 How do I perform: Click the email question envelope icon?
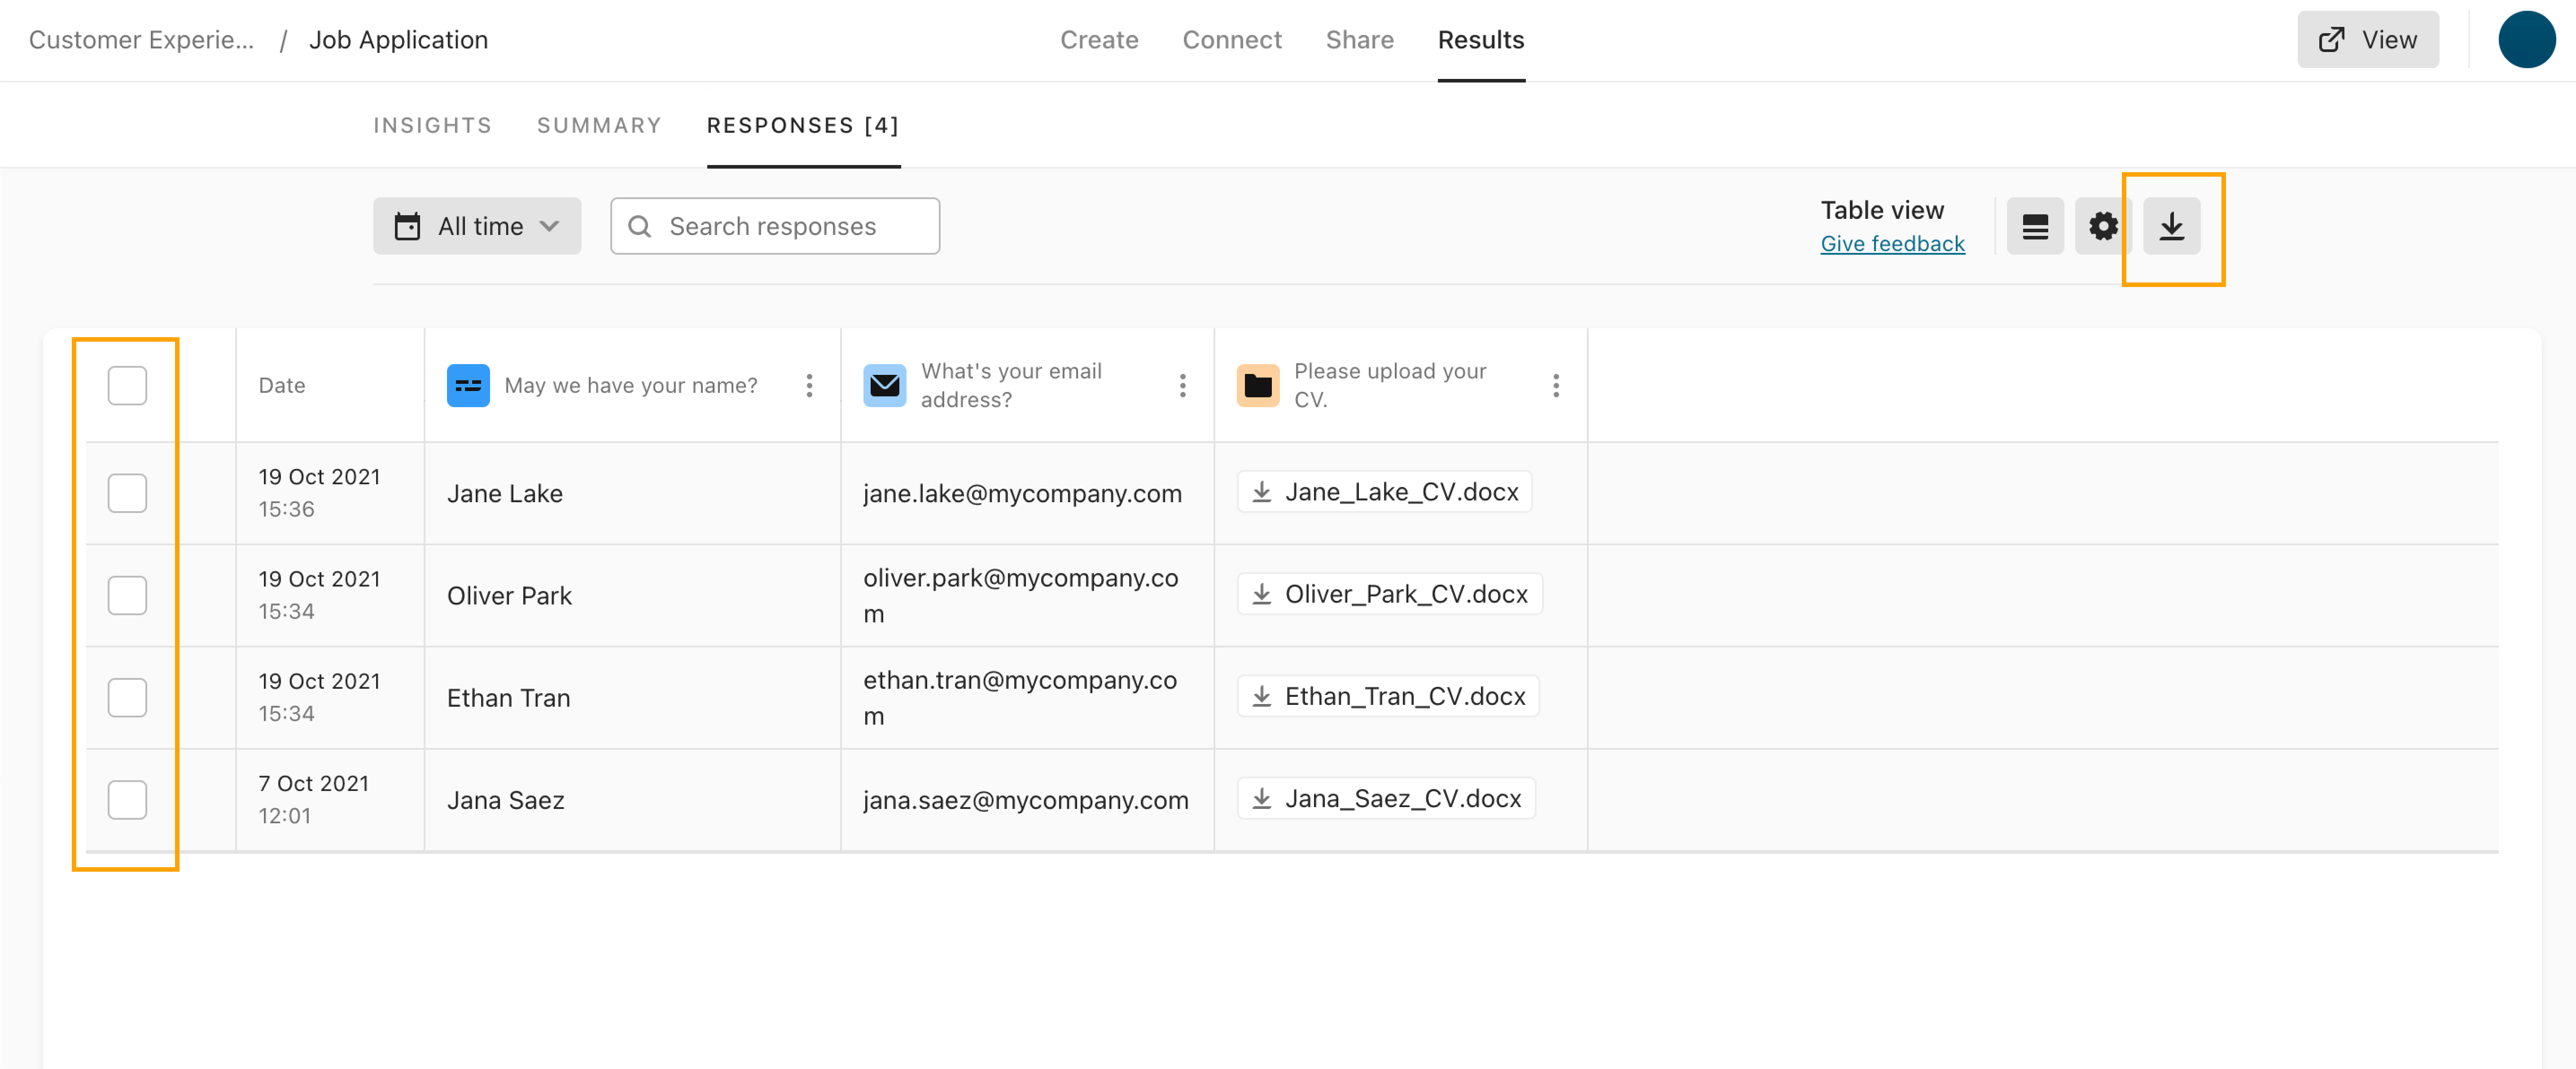[885, 386]
